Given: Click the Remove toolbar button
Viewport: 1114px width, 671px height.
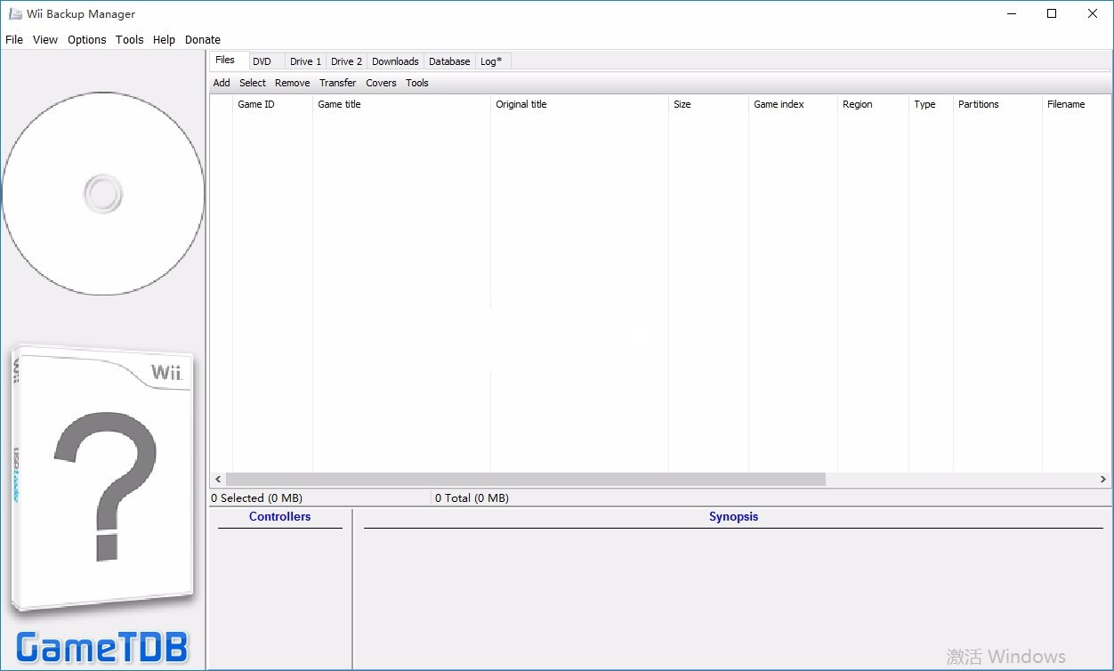Looking at the screenshot, I should (x=292, y=83).
